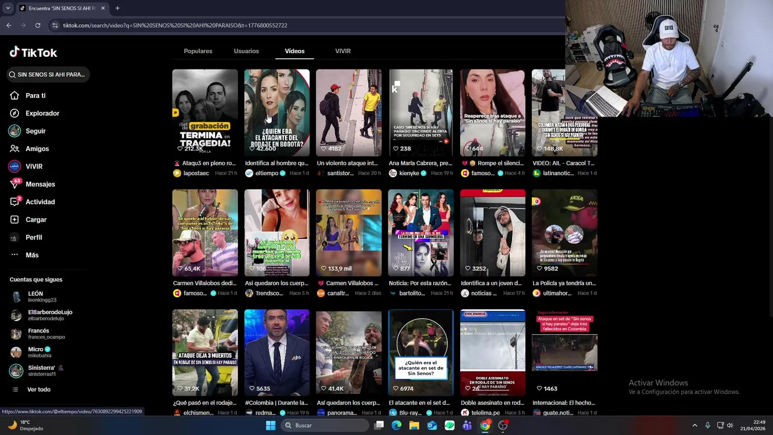Open the Actividad notifications icon
The image size is (773, 435).
point(14,202)
